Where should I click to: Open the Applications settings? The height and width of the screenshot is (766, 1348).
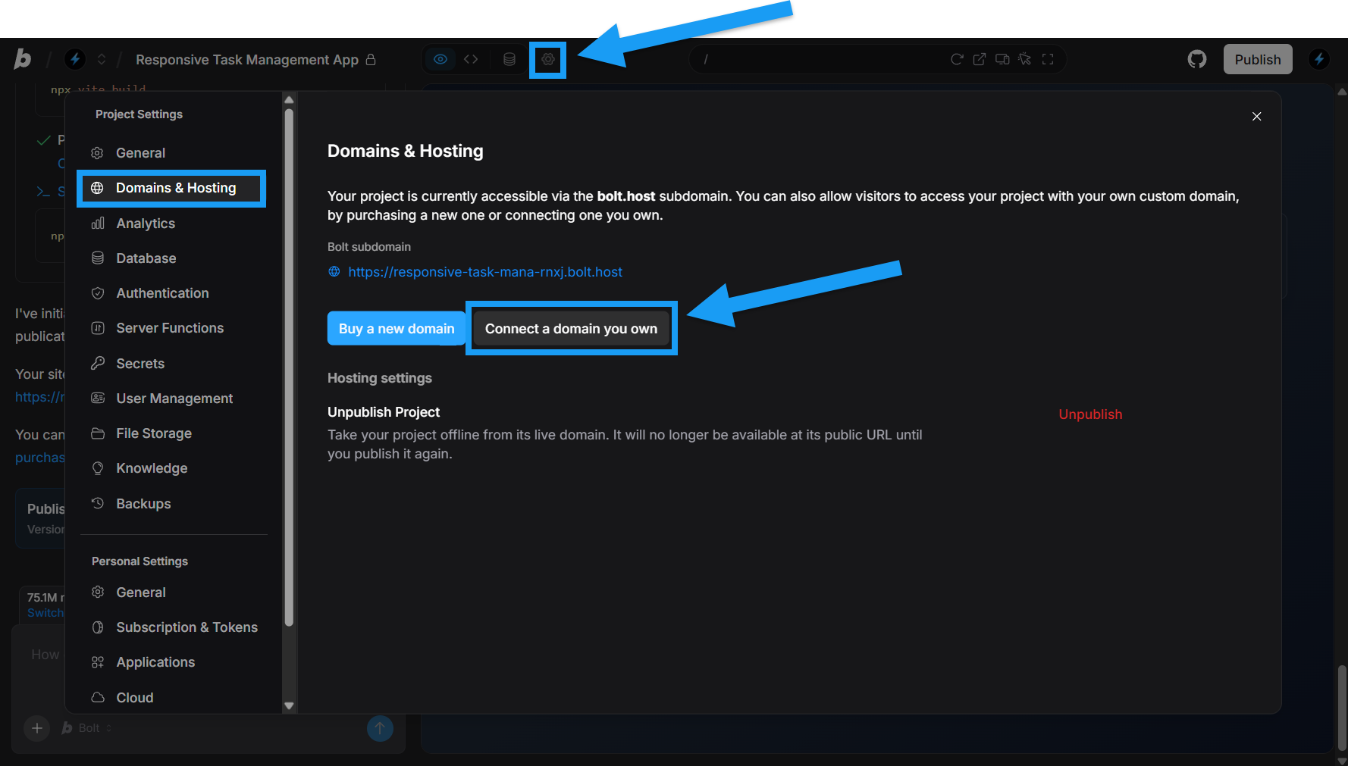[174, 662]
